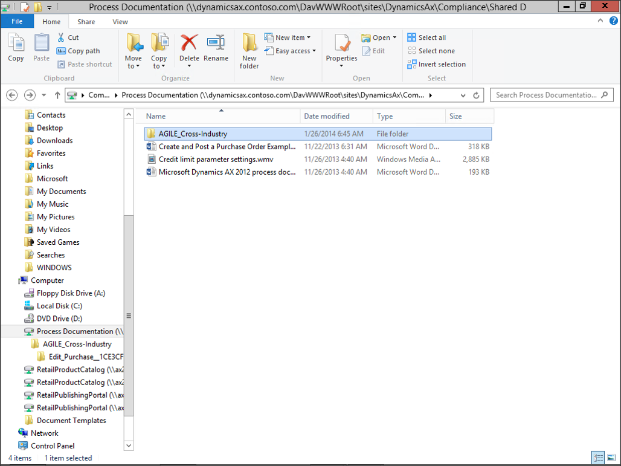This screenshot has height=466, width=621.
Task: Go up one folder level arrow
Action: point(57,95)
